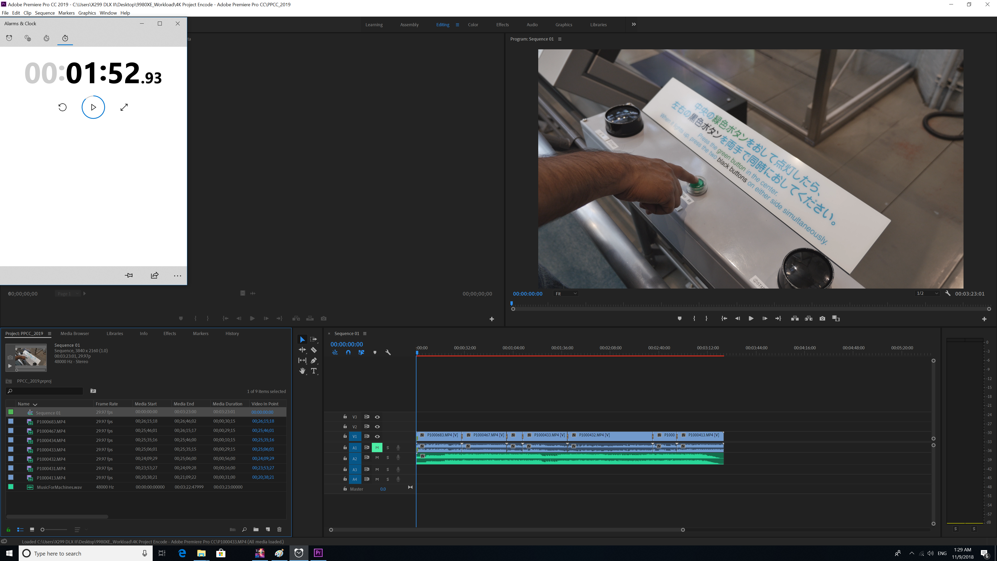Open playback resolution 1/2 dropdown
Screen dimensions: 997x561
(927, 293)
